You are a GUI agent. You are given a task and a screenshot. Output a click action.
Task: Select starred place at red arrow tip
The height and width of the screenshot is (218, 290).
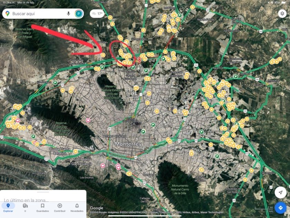tap(103, 55)
